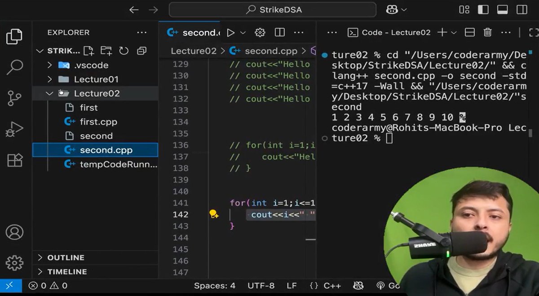Open editor more actions ellipsis
The height and width of the screenshot is (296, 539).
[x=298, y=32]
